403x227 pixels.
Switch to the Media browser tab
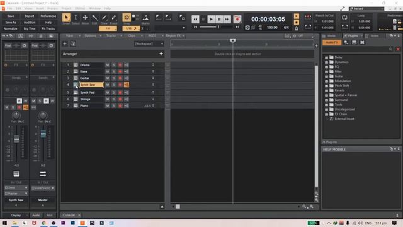point(331,36)
